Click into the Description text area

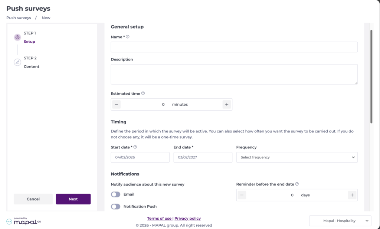coord(234,74)
